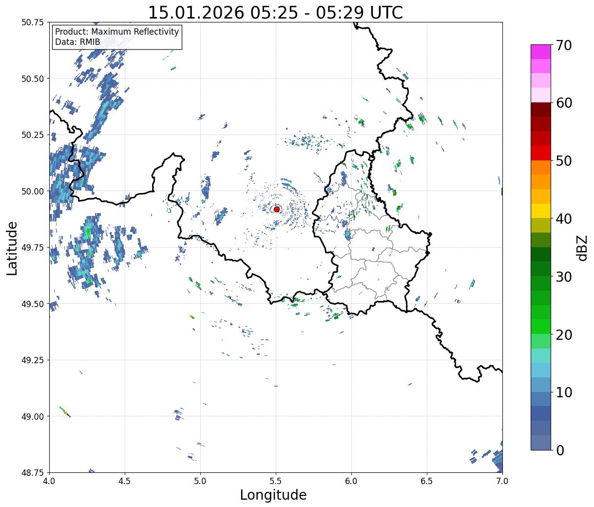Click the dark green colorbar segment above 30
The height and width of the screenshot is (507, 594).
click(540, 269)
